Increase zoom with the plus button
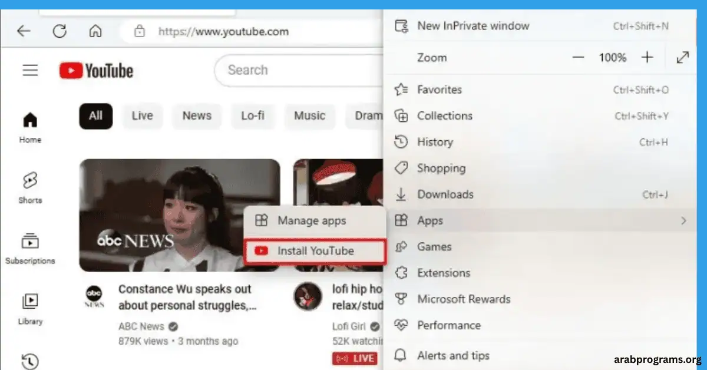Image resolution: width=707 pixels, height=370 pixels. tap(647, 58)
